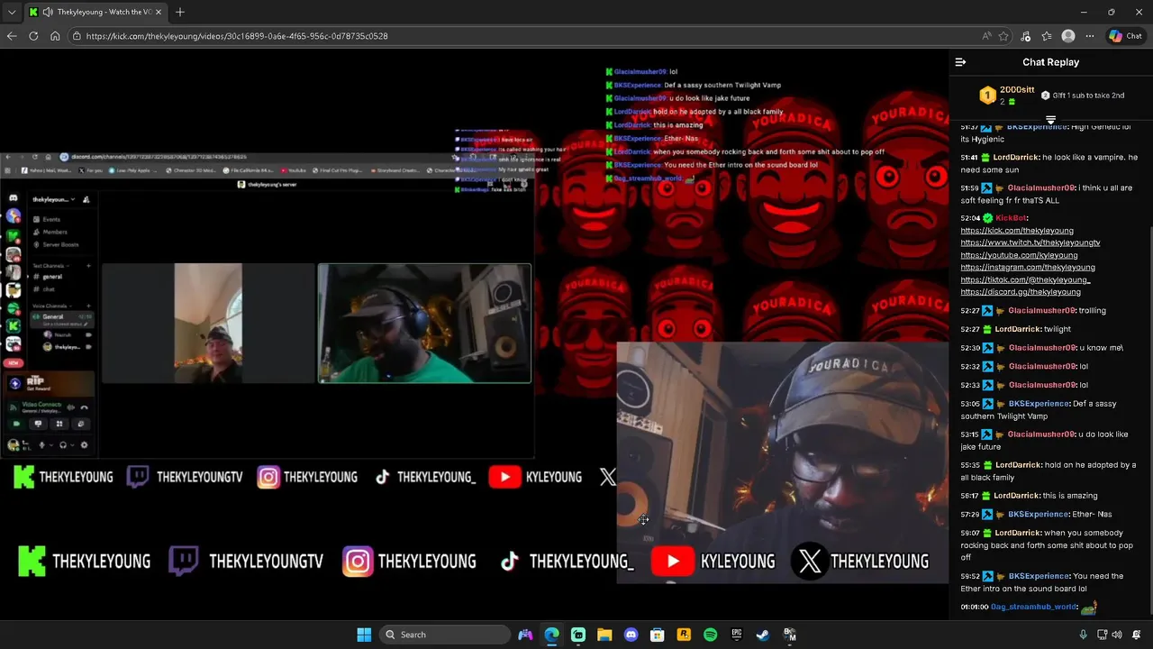Click the stream video player area
The height and width of the screenshot is (649, 1153).
474,334
